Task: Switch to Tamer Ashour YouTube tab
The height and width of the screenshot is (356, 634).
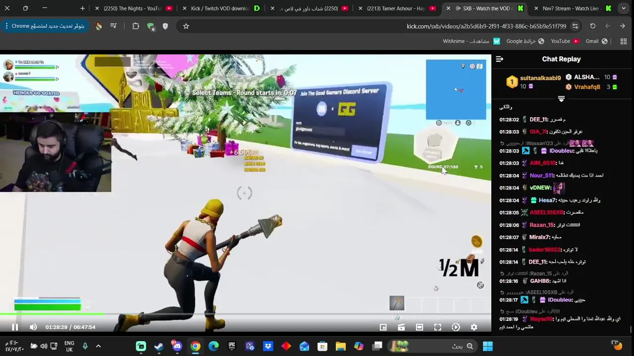Action: 396,8
